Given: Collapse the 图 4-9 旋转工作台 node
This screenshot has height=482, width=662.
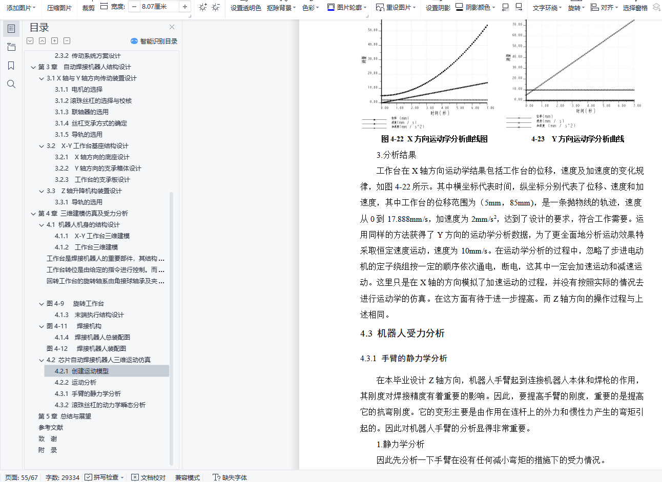Looking at the screenshot, I should [42, 304].
